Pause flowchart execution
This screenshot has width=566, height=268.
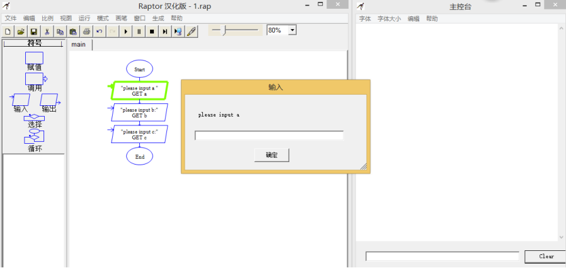point(139,32)
